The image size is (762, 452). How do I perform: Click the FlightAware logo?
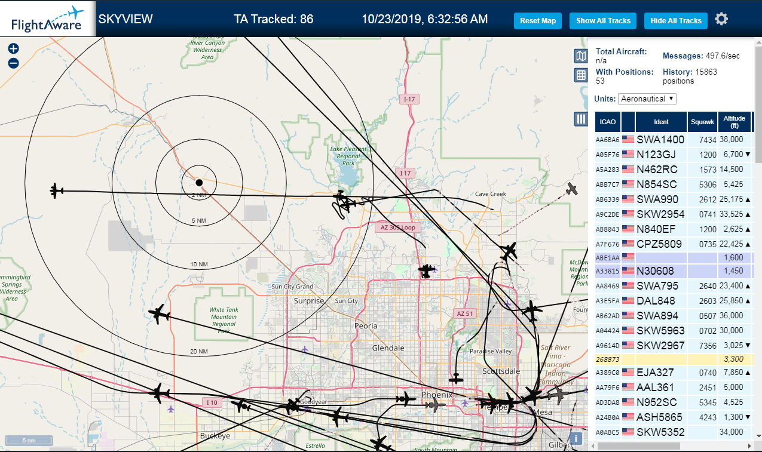(x=47, y=19)
